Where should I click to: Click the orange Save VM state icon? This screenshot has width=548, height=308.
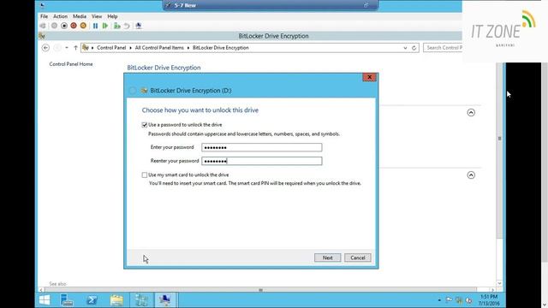pos(83,26)
